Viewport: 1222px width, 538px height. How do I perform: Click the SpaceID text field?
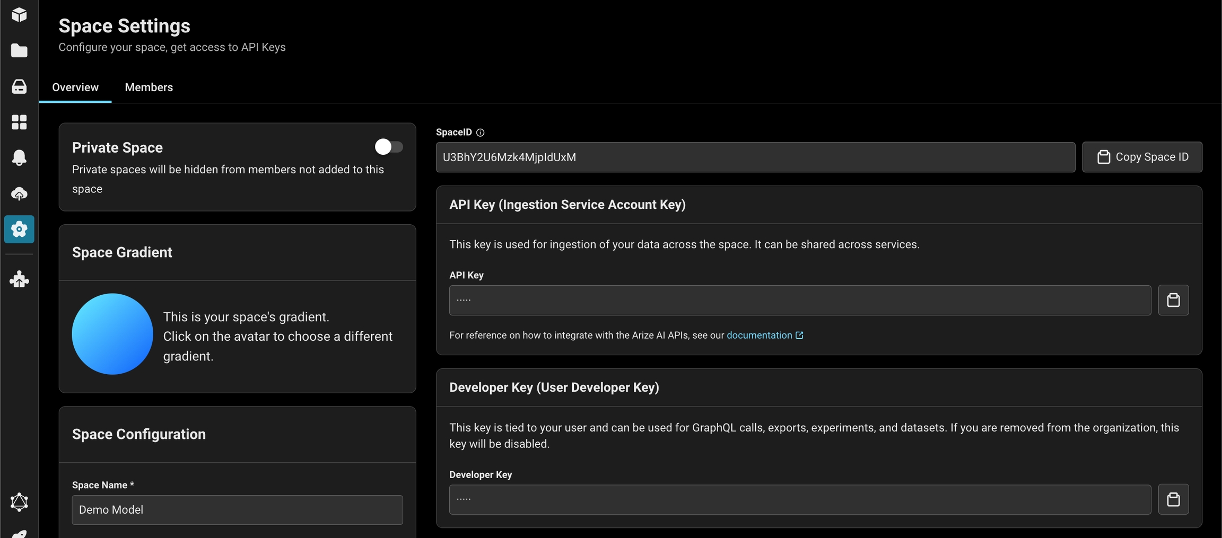coord(755,157)
